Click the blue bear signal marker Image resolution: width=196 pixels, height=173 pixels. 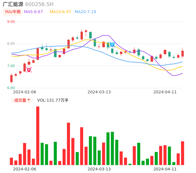(112, 45)
